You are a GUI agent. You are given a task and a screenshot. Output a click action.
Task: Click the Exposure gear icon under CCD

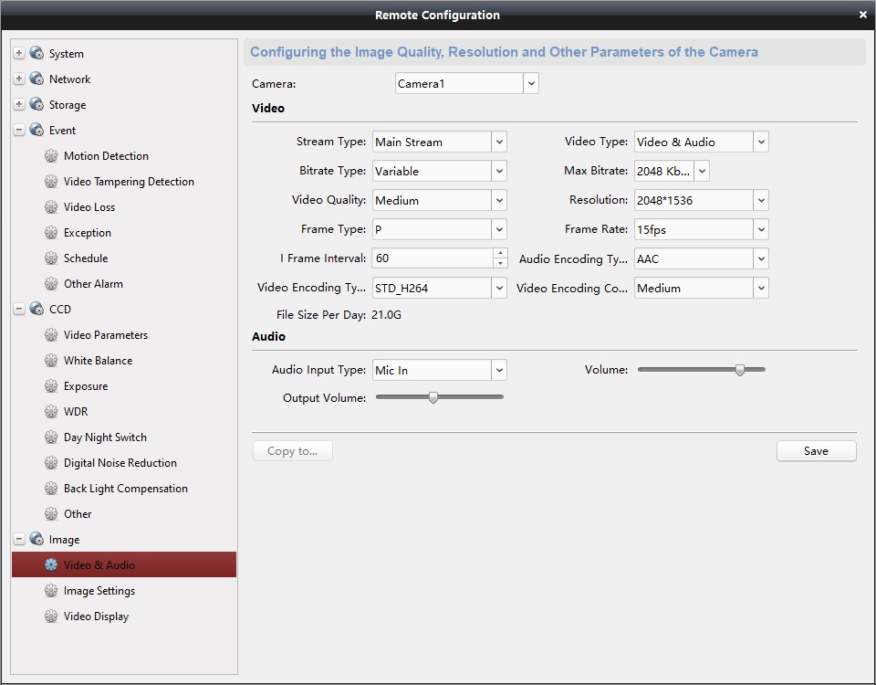coord(51,385)
